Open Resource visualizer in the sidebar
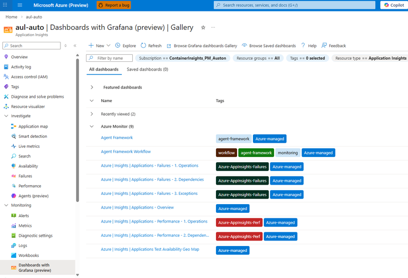408x278 pixels. point(28,106)
